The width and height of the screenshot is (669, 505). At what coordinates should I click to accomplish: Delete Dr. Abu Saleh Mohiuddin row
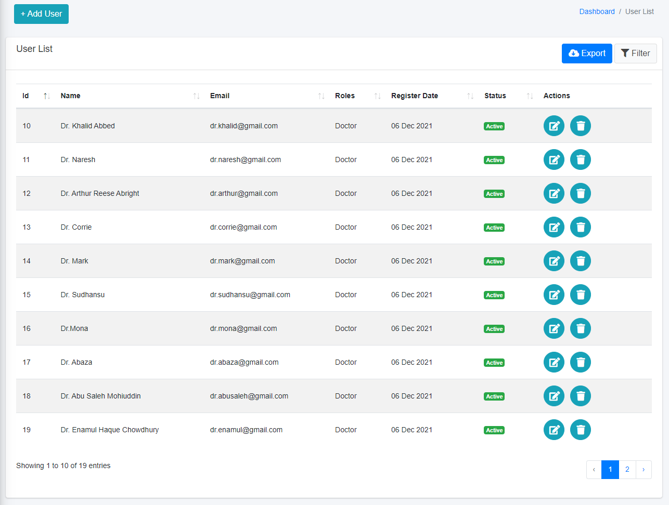580,396
